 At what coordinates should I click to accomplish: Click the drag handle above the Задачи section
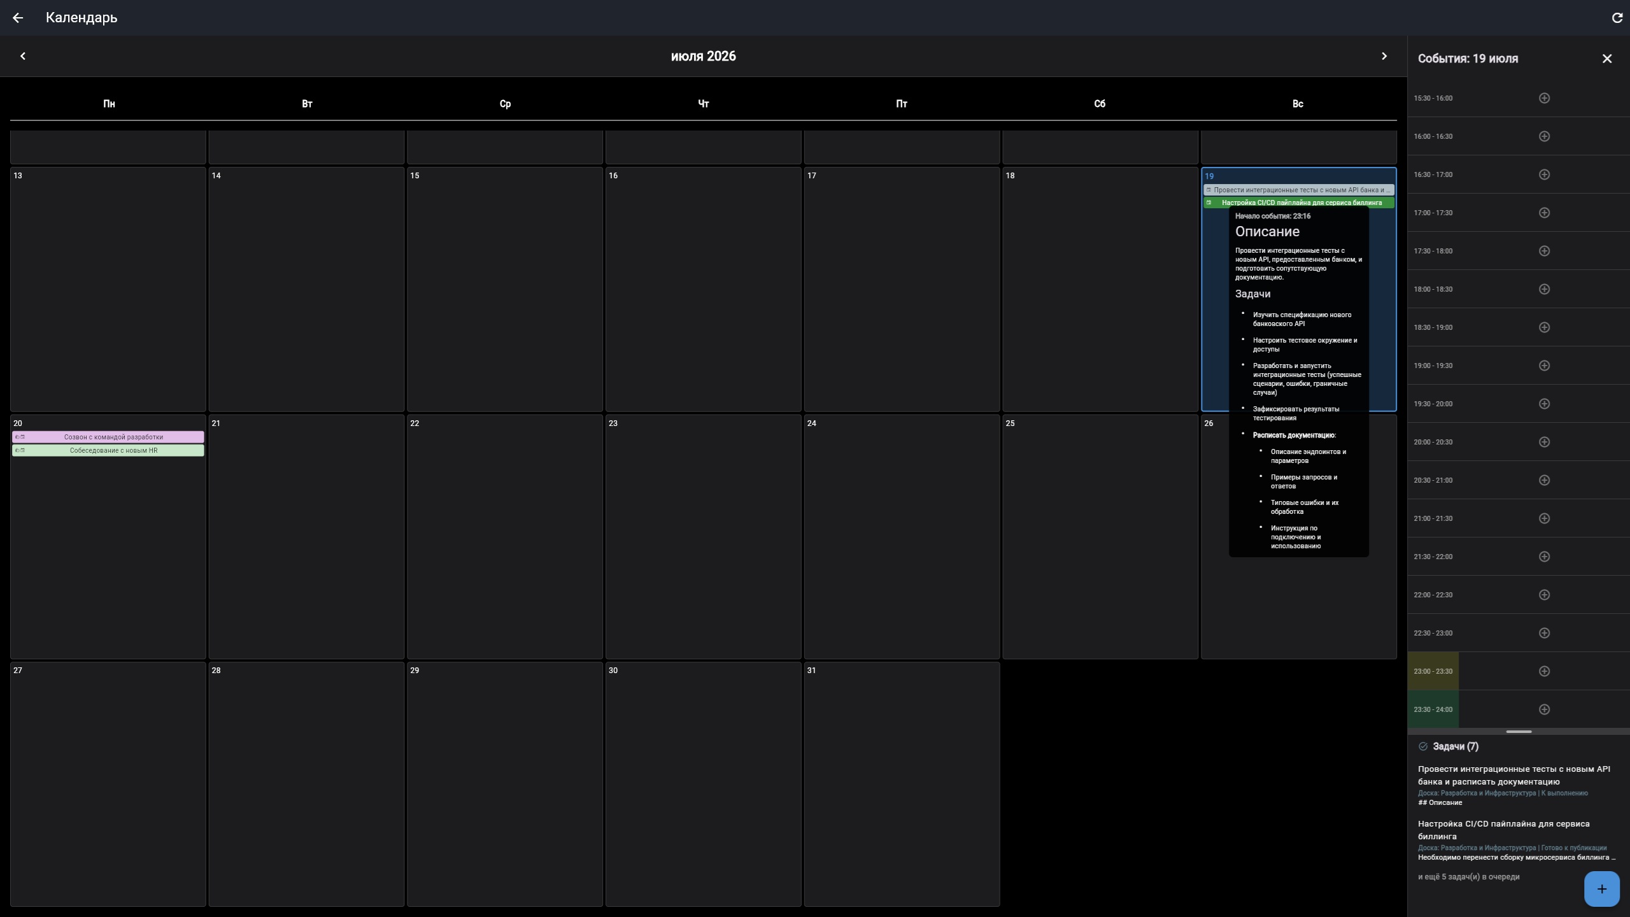1519,732
